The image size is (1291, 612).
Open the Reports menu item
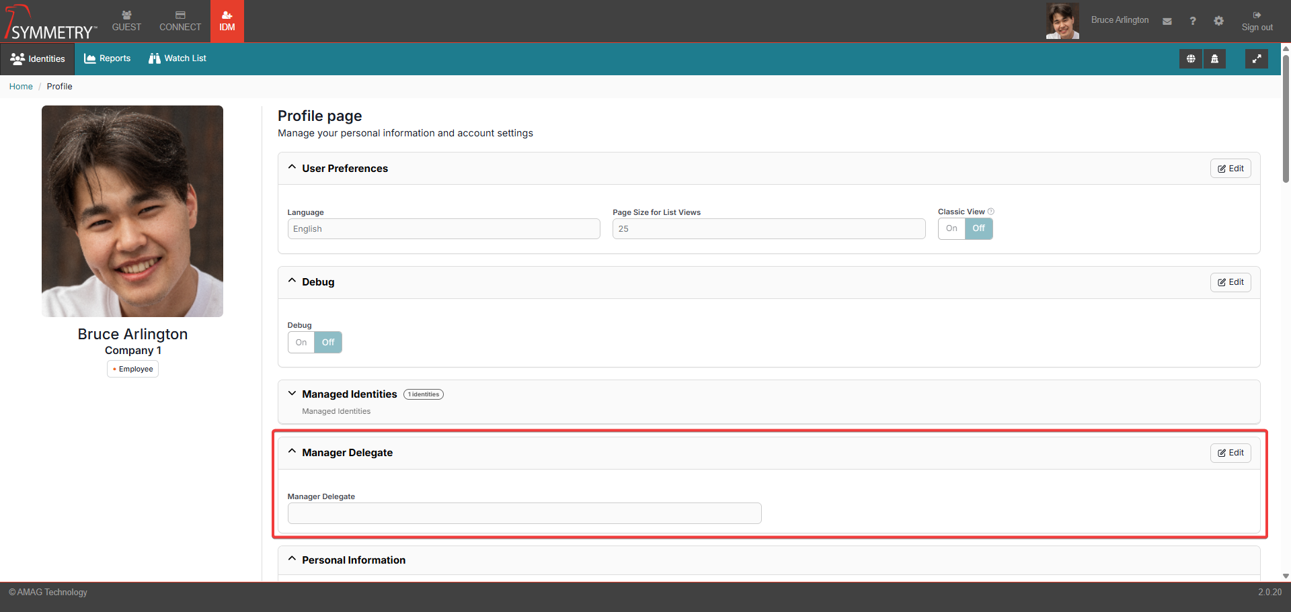tap(108, 58)
